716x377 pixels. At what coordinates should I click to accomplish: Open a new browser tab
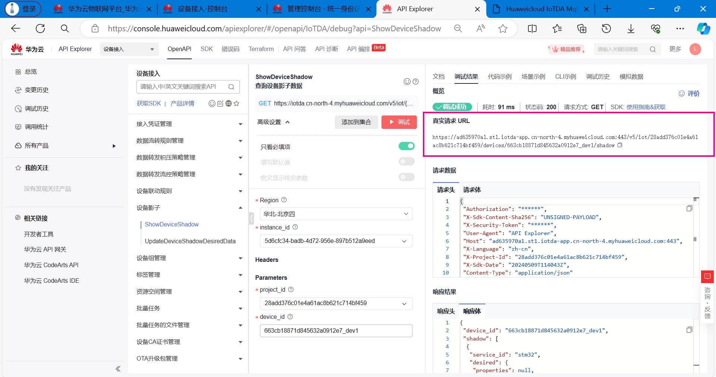(607, 9)
